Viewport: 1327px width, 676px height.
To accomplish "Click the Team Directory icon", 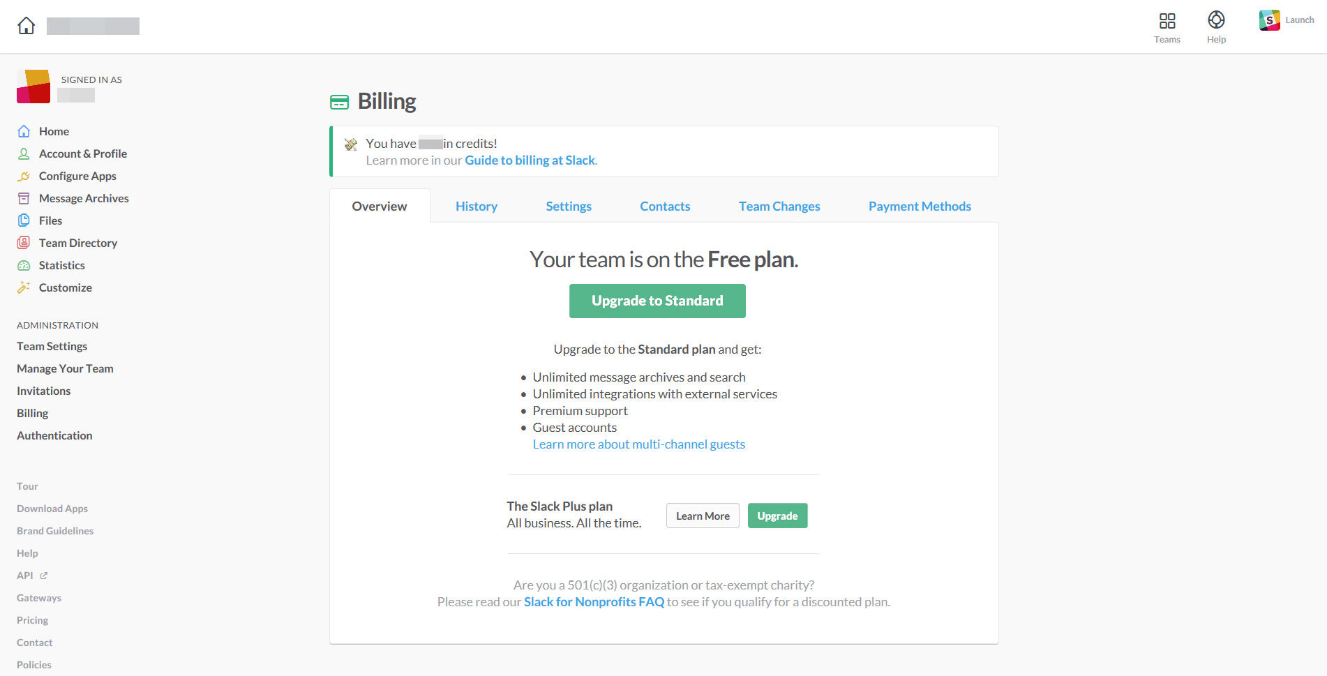I will pyautogui.click(x=24, y=243).
